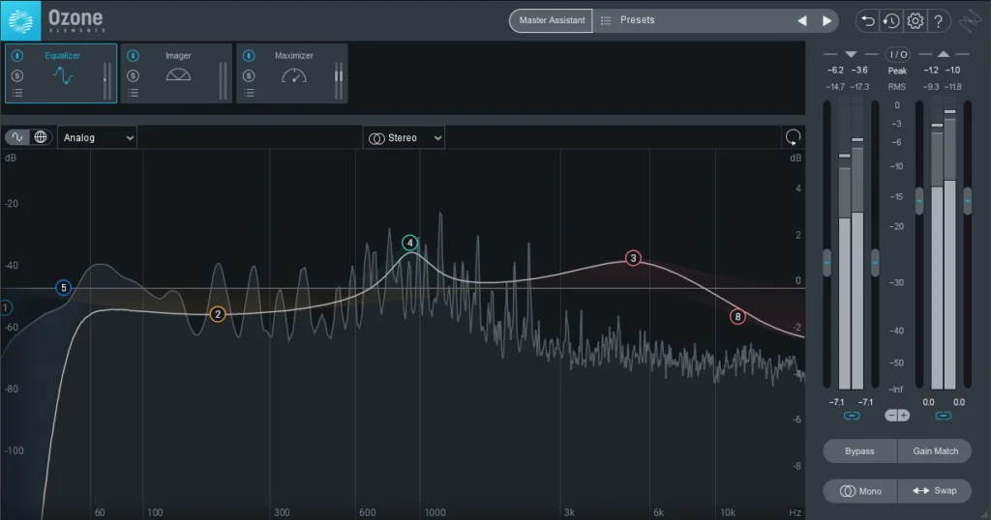Screen dimensions: 991x520
Task: Open the undo history clock icon
Action: (x=891, y=21)
